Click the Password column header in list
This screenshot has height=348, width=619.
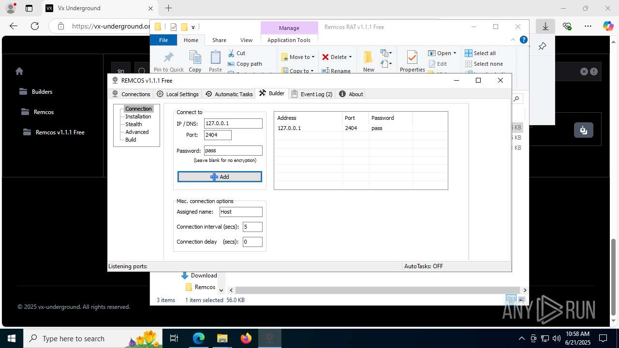point(390,118)
